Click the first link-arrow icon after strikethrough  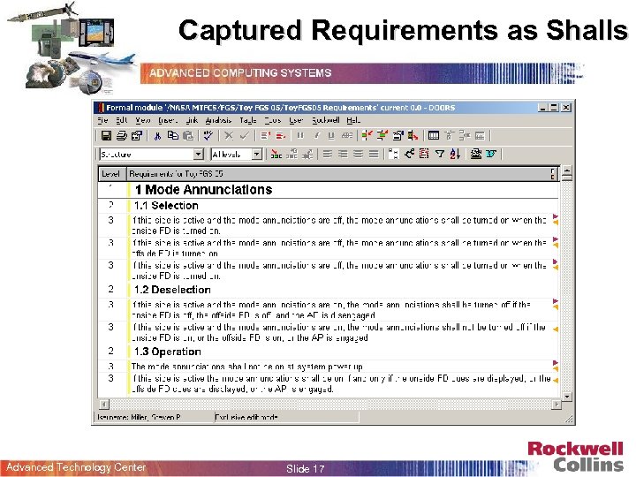click(x=367, y=135)
